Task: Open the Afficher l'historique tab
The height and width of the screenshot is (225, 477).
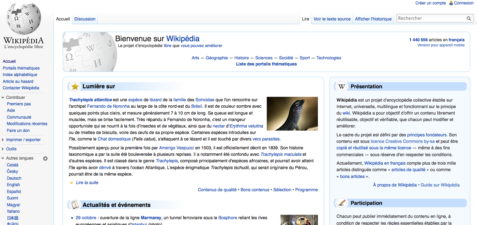Action: click(x=373, y=19)
